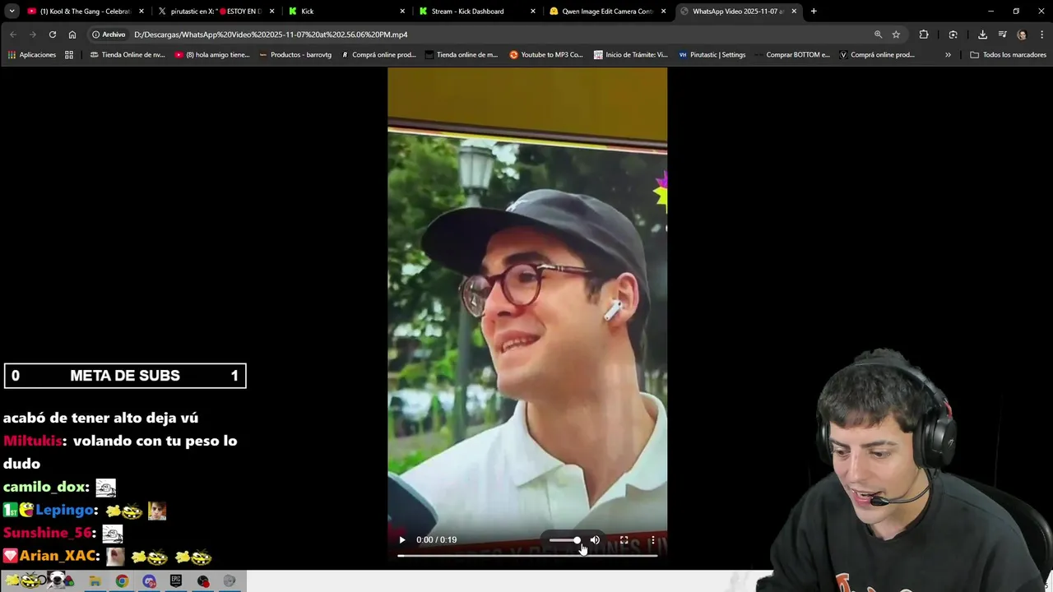Open the Chrome profile avatar
Screen dimensions: 1053x592
coord(1022,35)
